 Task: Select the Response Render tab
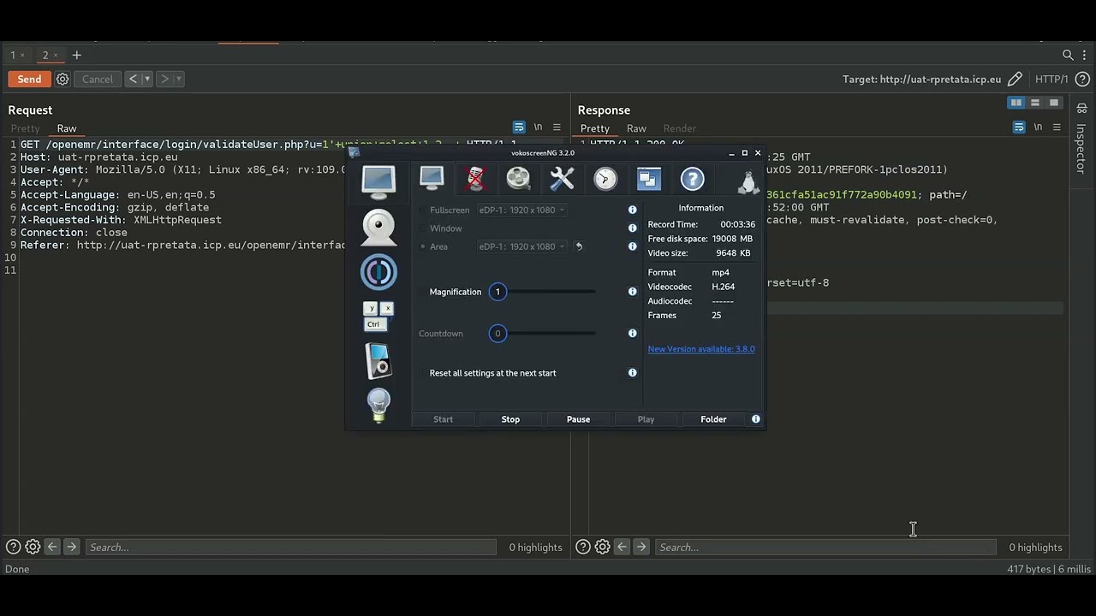(680, 128)
